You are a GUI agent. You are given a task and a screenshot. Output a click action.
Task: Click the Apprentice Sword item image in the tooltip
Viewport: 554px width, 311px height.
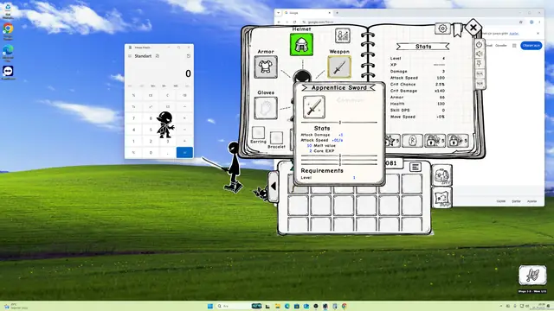point(313,107)
